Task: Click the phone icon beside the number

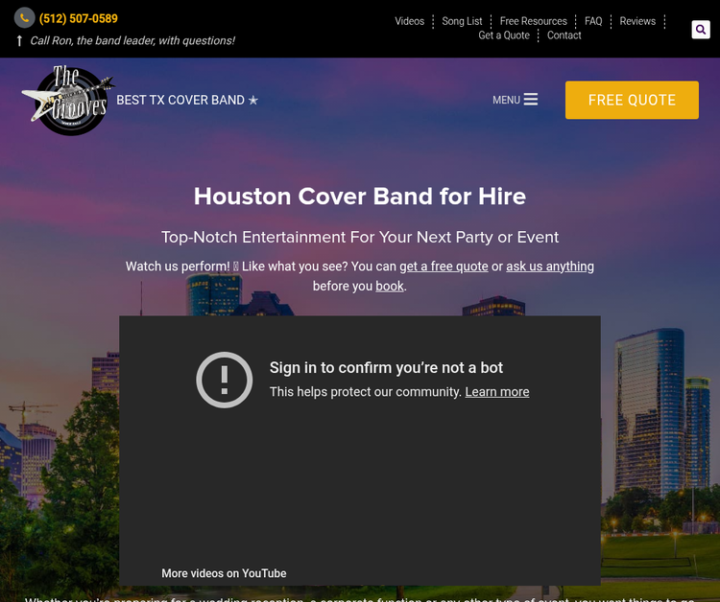Action: 24,18
